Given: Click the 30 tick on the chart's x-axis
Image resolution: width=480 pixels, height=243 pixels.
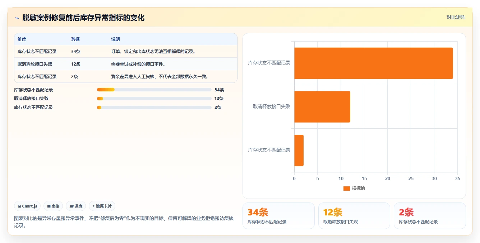Looking at the screenshot, I should [434, 178].
